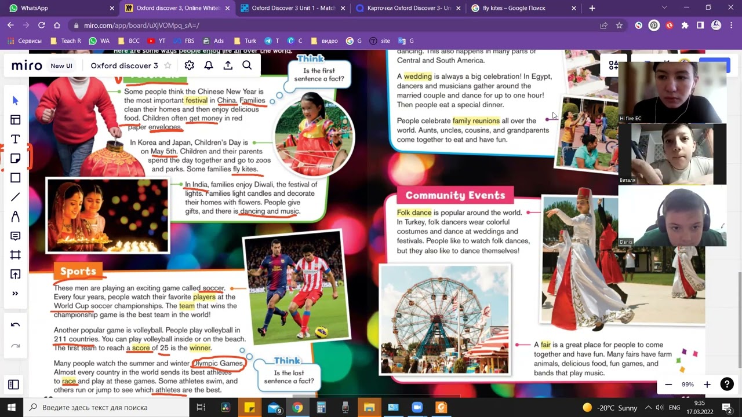Image resolution: width=742 pixels, height=417 pixels.
Task: Open the Сервисы apps bookmark
Action: [x=24, y=41]
